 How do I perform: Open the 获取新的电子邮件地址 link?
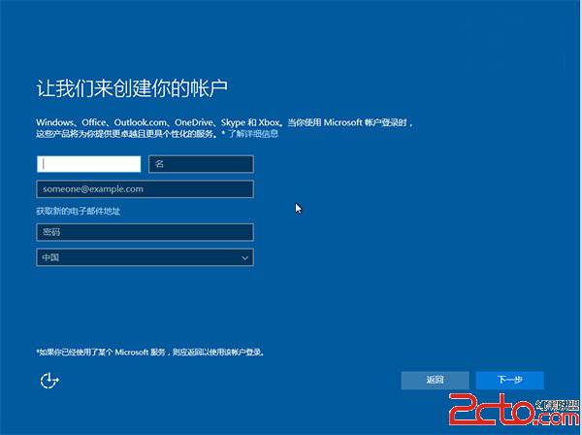coord(79,212)
